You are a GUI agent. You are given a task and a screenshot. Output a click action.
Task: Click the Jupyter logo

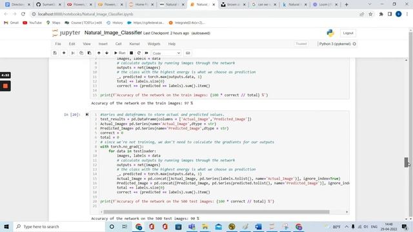pos(66,33)
